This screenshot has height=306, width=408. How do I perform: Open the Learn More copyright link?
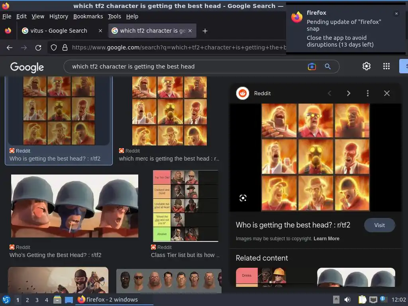[x=326, y=239]
